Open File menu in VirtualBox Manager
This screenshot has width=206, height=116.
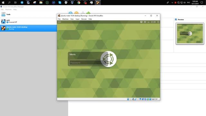pos(2,9)
